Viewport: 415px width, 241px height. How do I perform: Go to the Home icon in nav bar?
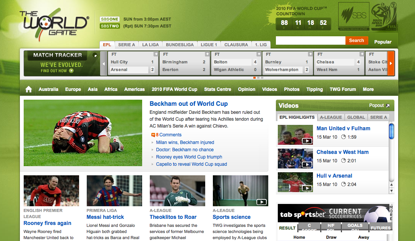pos(29,89)
